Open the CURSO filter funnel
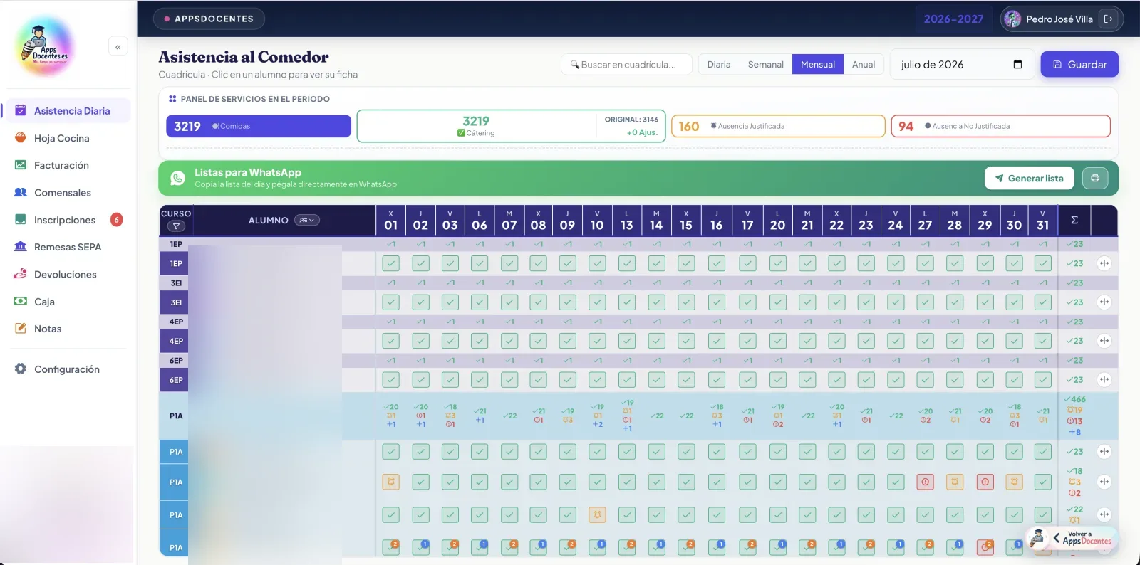This screenshot has height=565, width=1140. tap(176, 226)
